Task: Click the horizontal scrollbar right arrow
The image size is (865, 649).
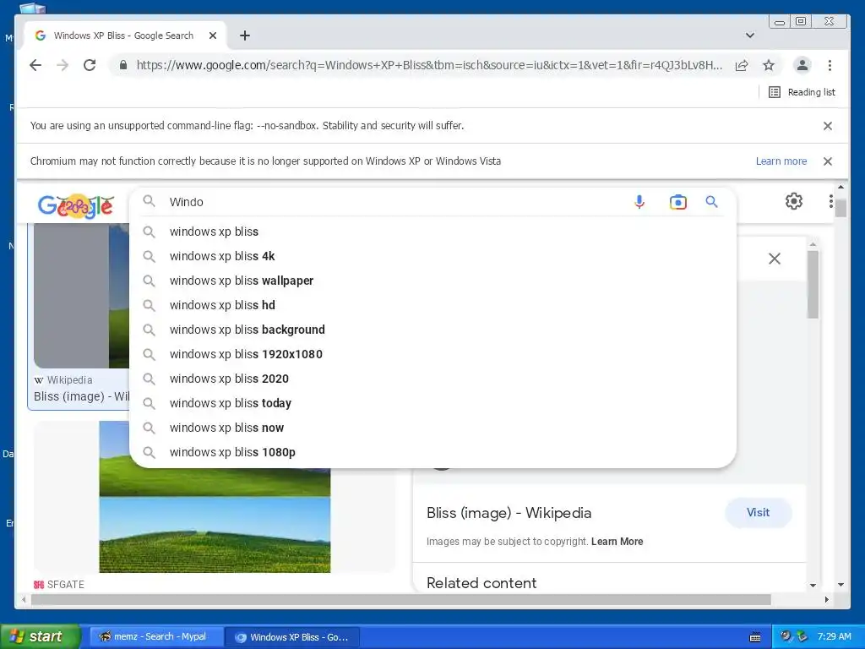Action: 826,599
